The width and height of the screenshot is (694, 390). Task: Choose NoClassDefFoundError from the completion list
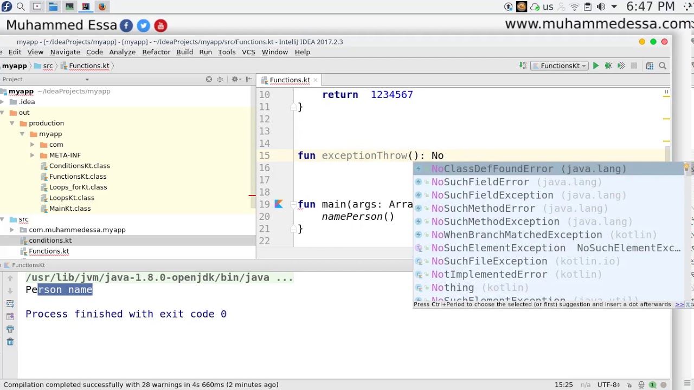pos(549,169)
